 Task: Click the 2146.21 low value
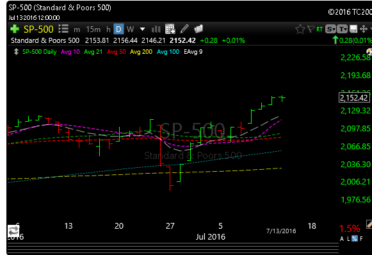tap(153, 40)
